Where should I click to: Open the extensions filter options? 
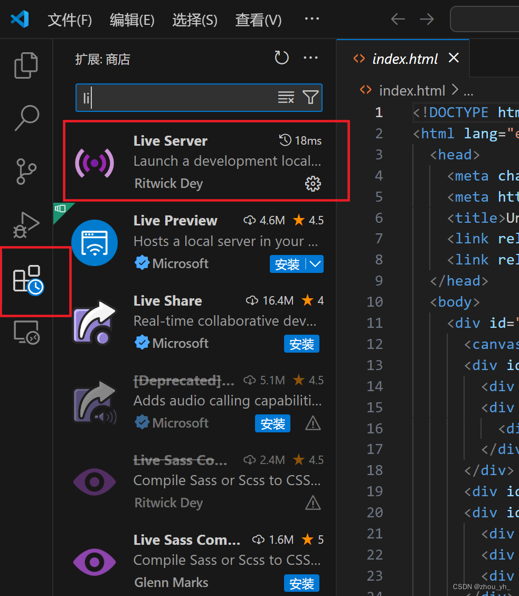pos(310,97)
